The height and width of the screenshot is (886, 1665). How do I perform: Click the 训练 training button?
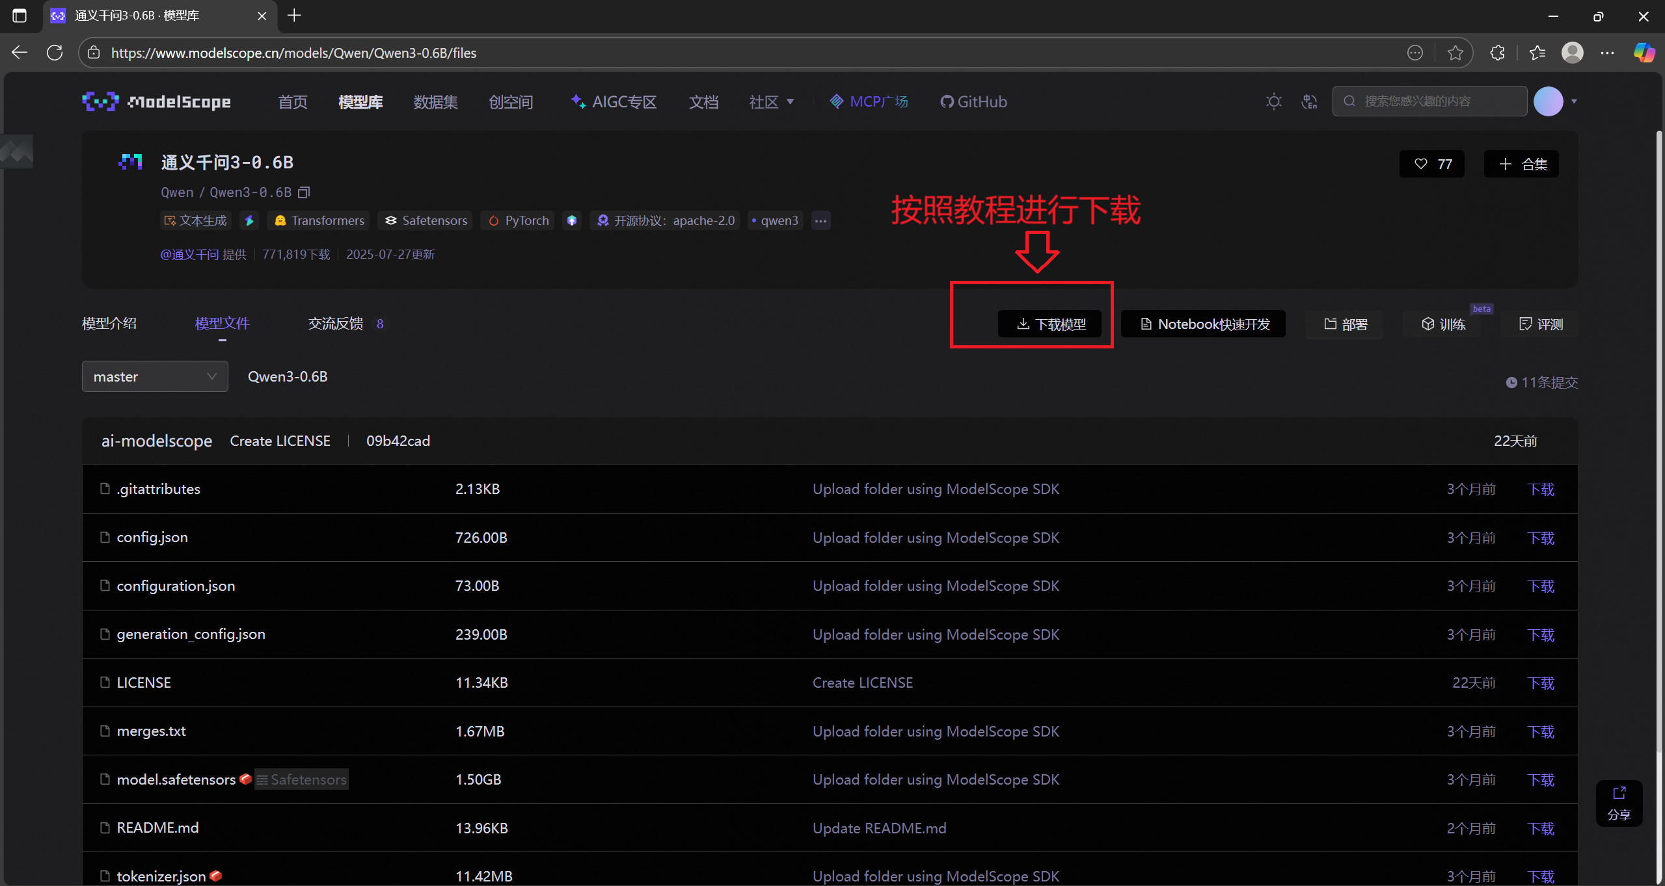pyautogui.click(x=1442, y=324)
